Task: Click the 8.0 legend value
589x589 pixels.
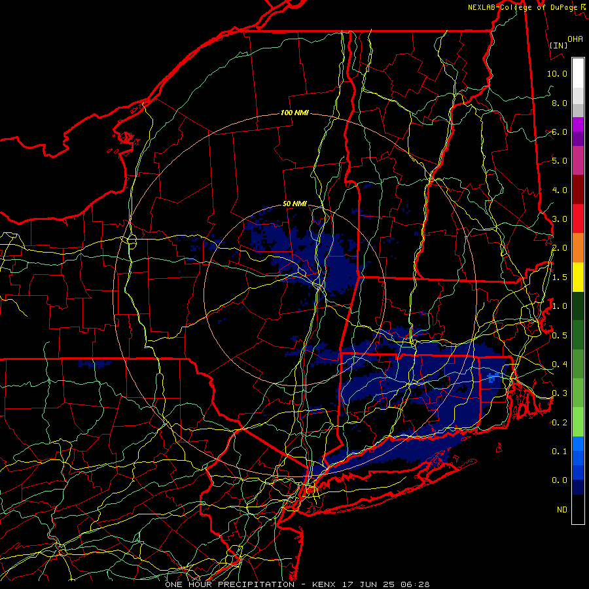Action: (560, 103)
